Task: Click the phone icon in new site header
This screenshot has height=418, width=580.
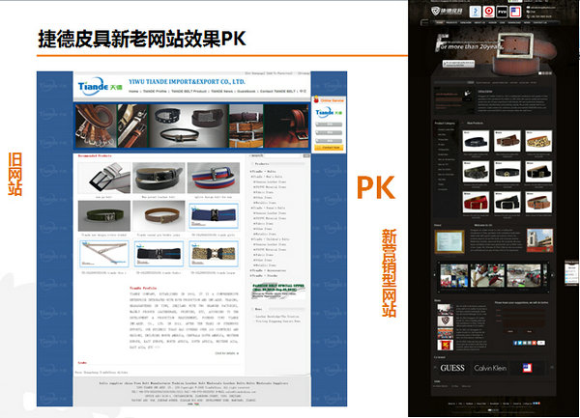Action: [x=528, y=16]
